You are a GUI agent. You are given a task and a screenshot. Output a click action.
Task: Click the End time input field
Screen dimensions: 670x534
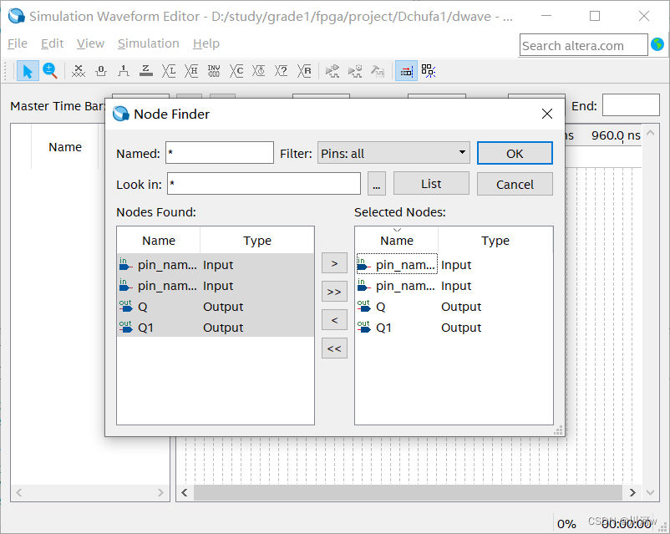(x=631, y=105)
